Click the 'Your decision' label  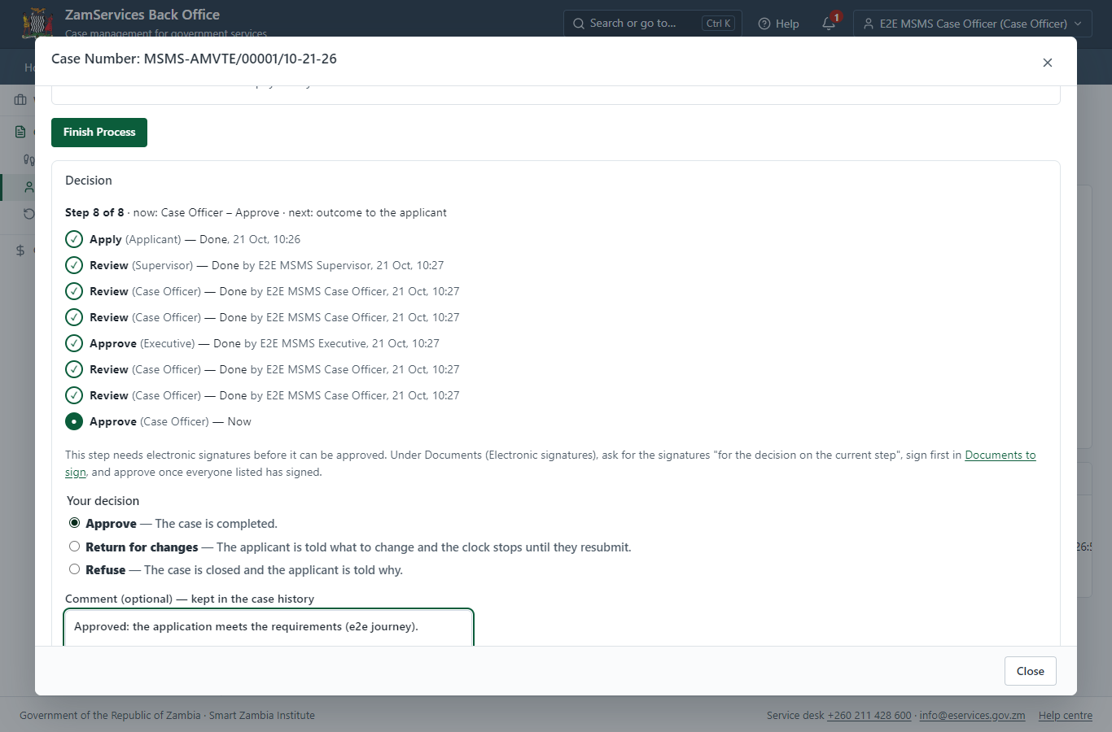pos(103,501)
